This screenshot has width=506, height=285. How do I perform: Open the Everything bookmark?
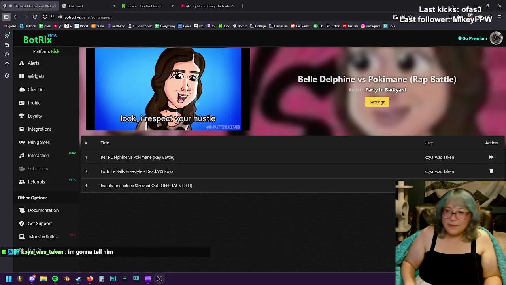point(165,26)
